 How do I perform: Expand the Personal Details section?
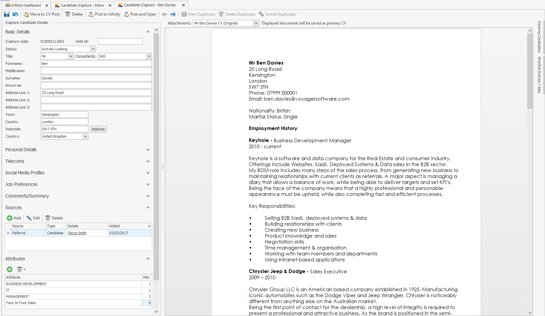[148, 150]
